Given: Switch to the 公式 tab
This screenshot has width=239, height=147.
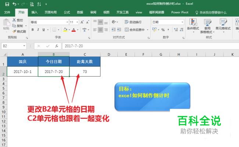Looking at the screenshot, I should [x=67, y=12].
